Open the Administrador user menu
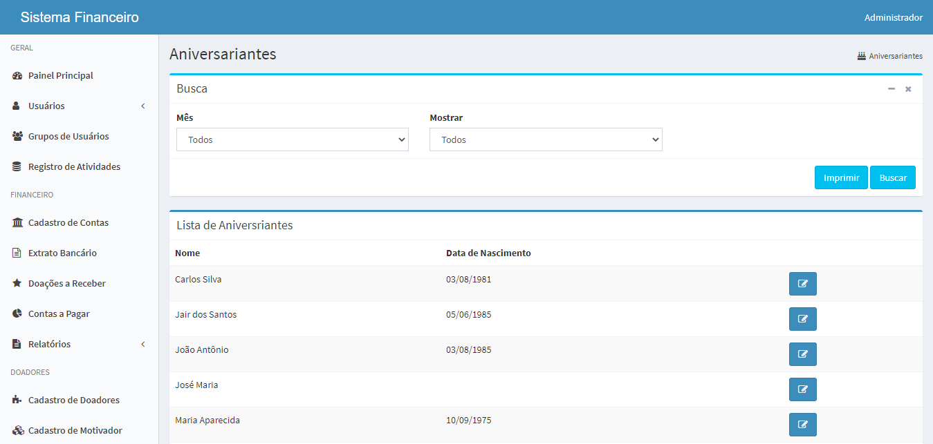This screenshot has width=933, height=444. [x=893, y=17]
